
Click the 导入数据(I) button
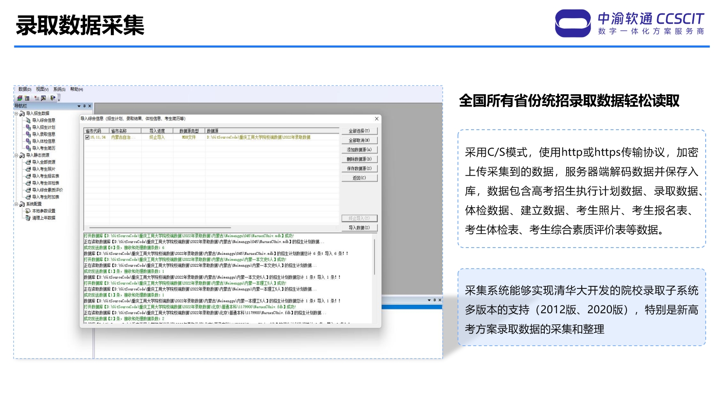[359, 228]
